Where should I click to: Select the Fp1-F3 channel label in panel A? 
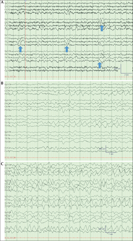click(8, 3)
